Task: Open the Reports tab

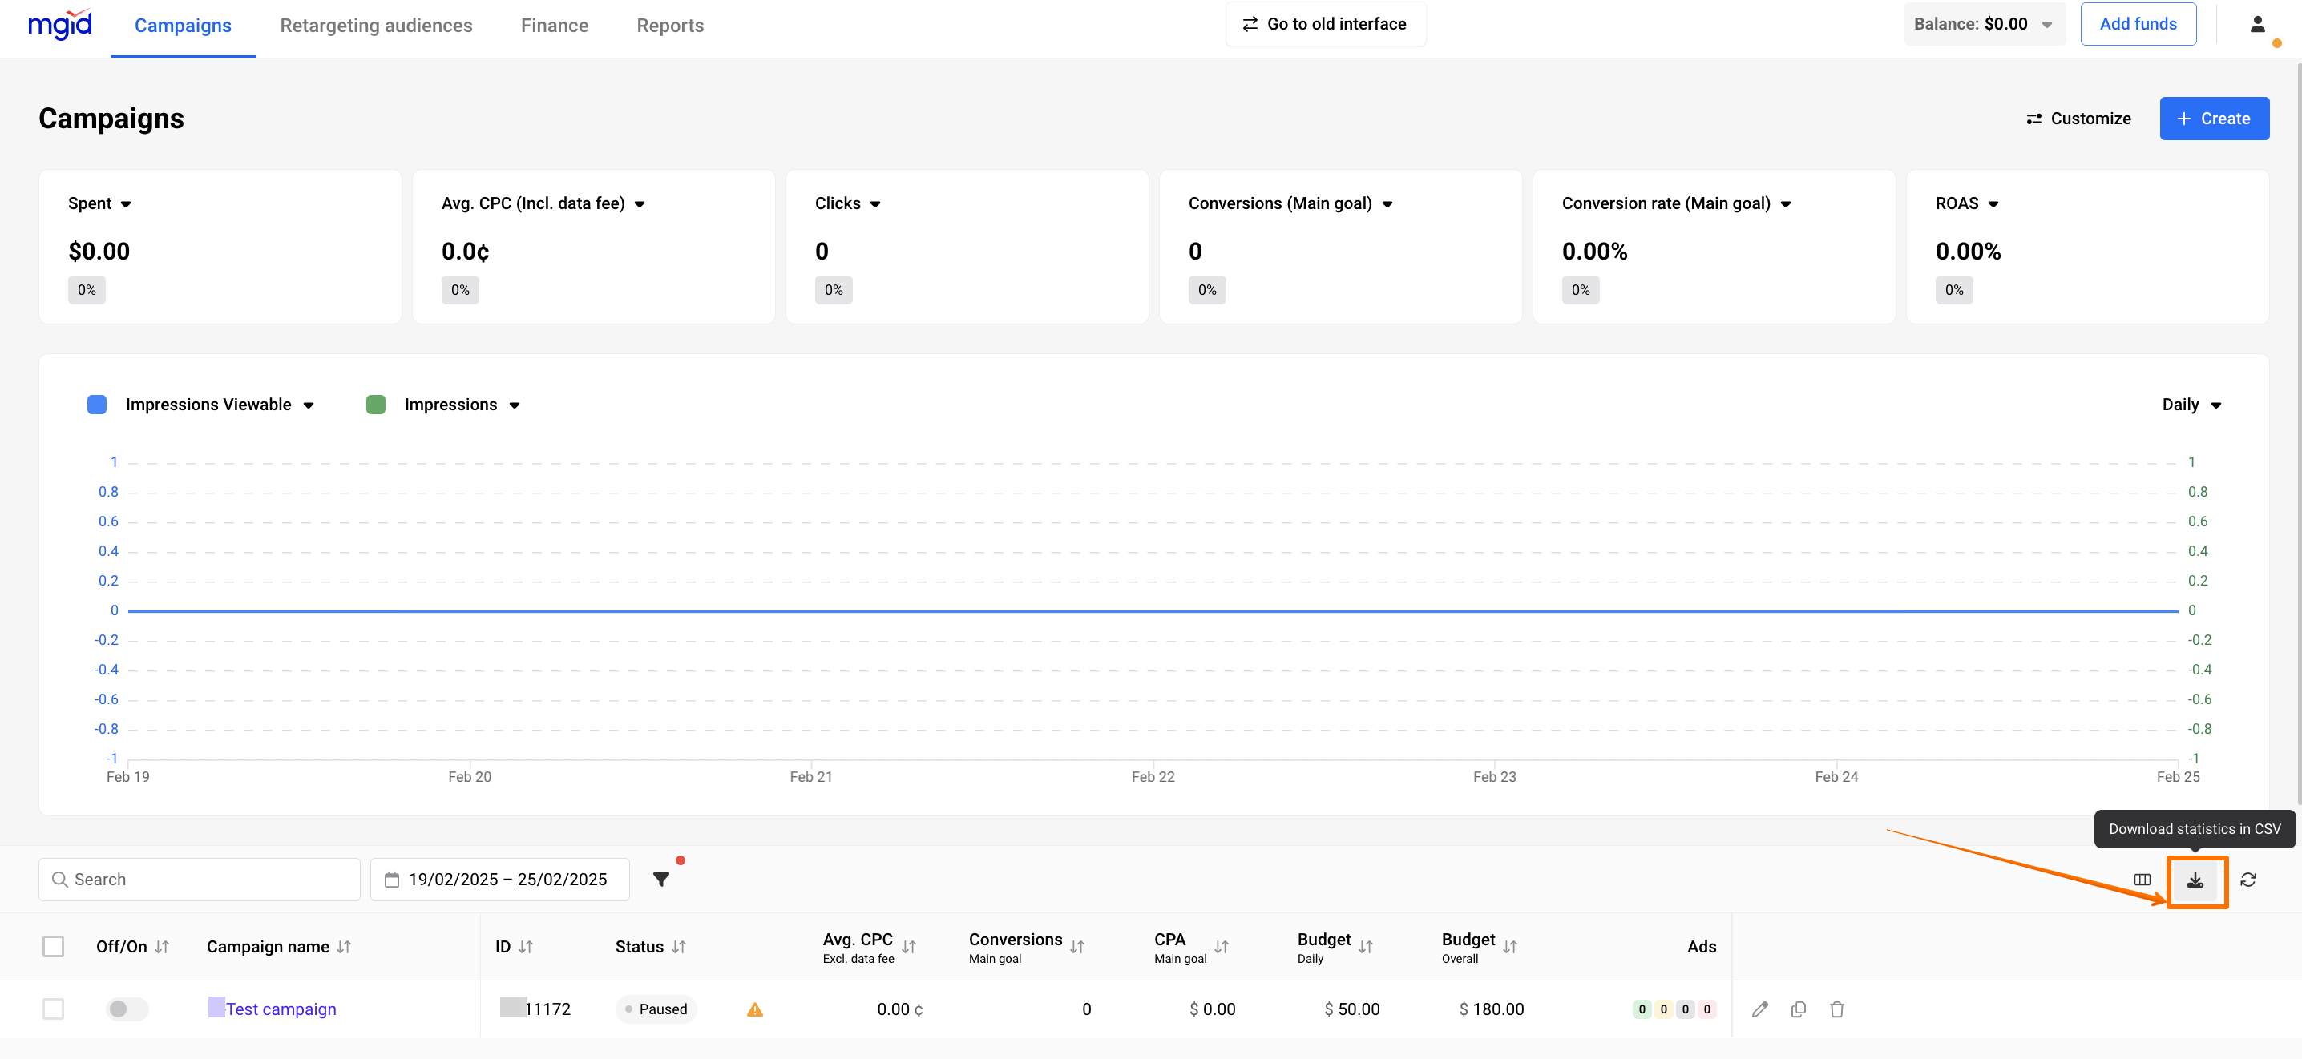Action: [x=669, y=25]
